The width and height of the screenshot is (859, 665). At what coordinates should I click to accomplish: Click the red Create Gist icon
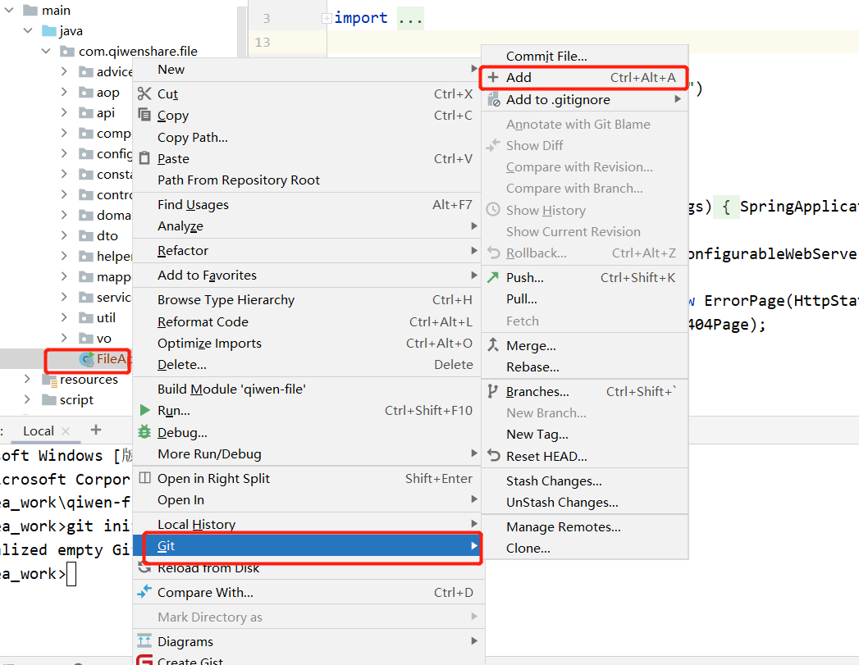(144, 660)
